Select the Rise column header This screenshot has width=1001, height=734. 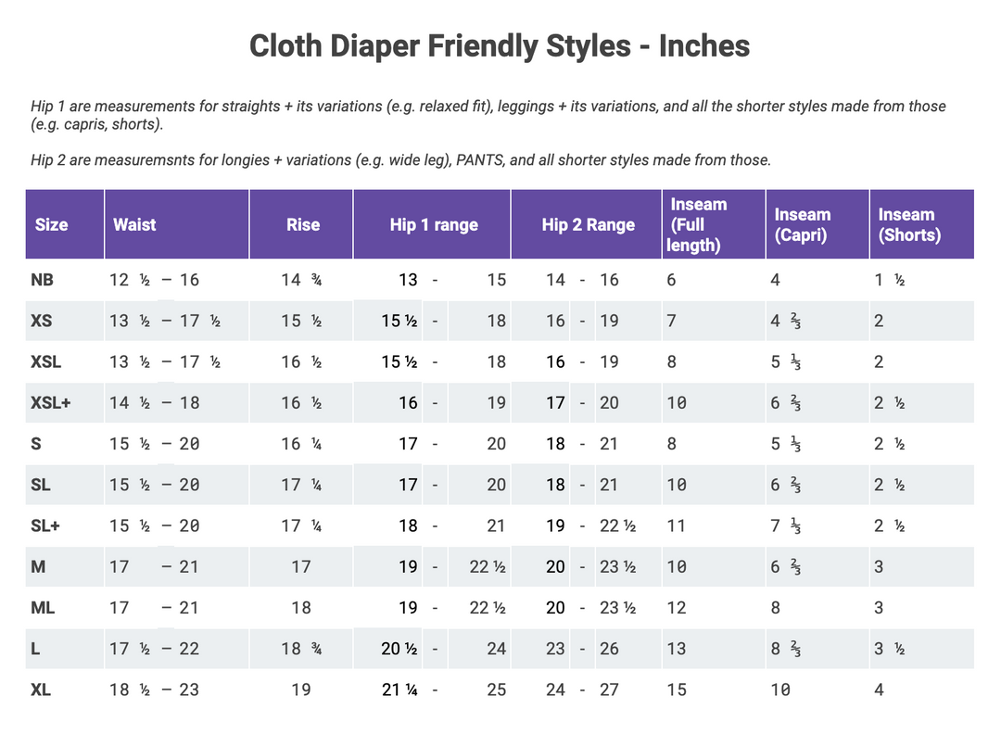click(x=303, y=224)
